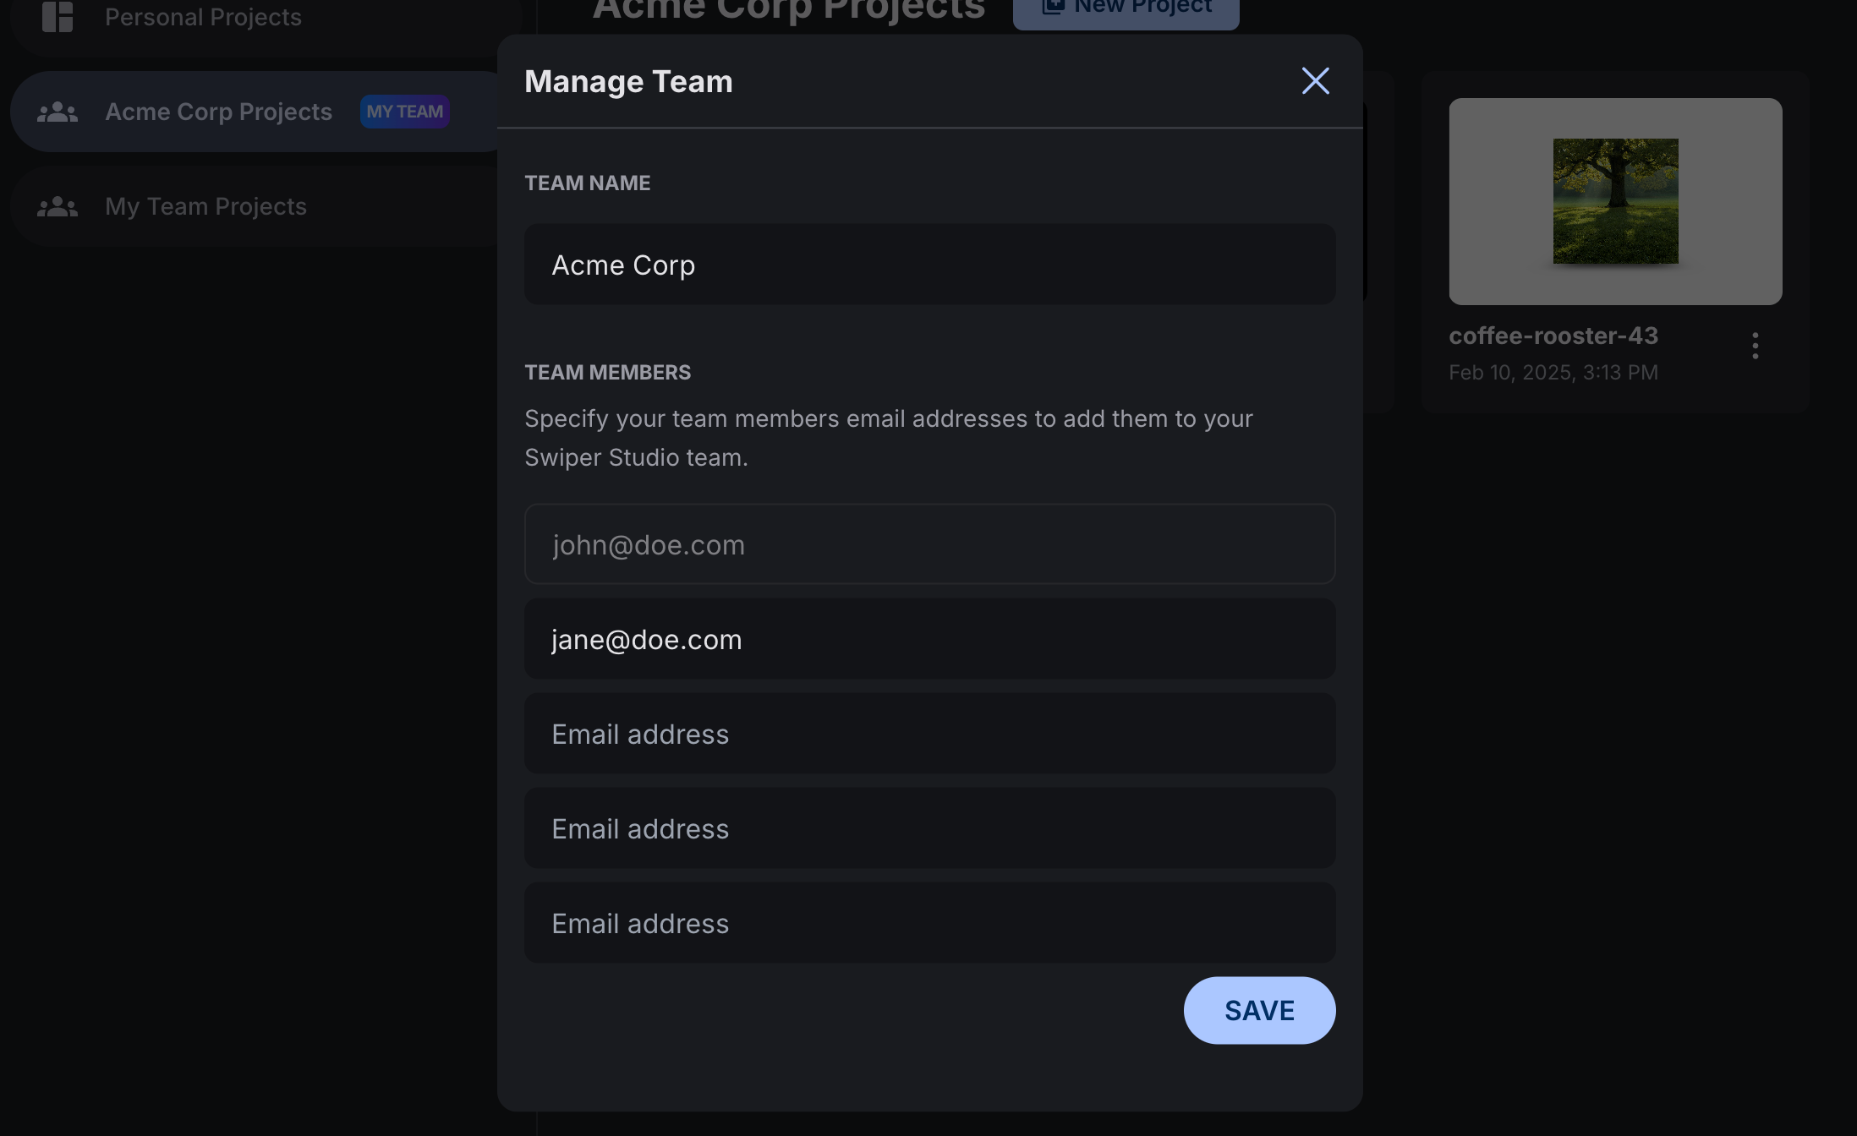Viewport: 1857px width, 1136px height.
Task: Click the first empty Email address field
Action: 929,734
